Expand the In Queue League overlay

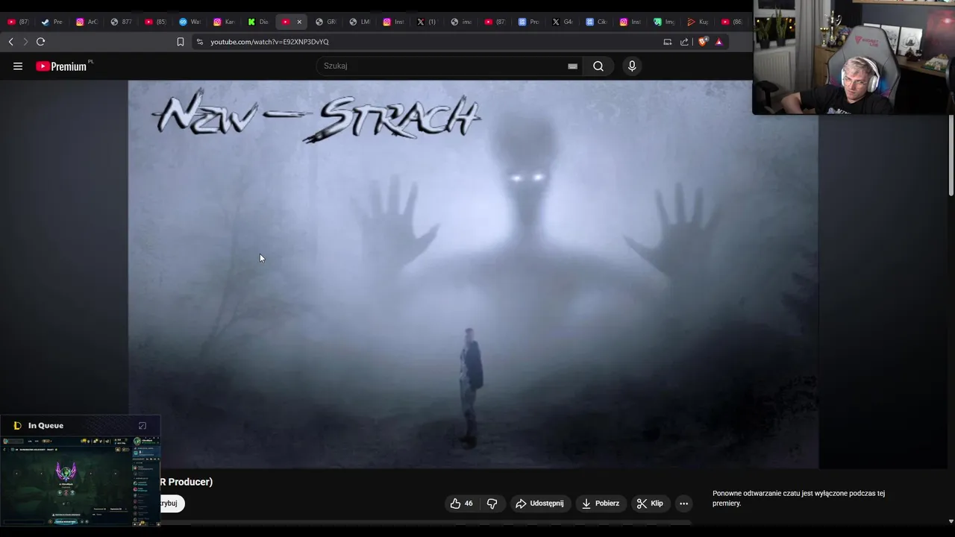click(x=143, y=426)
